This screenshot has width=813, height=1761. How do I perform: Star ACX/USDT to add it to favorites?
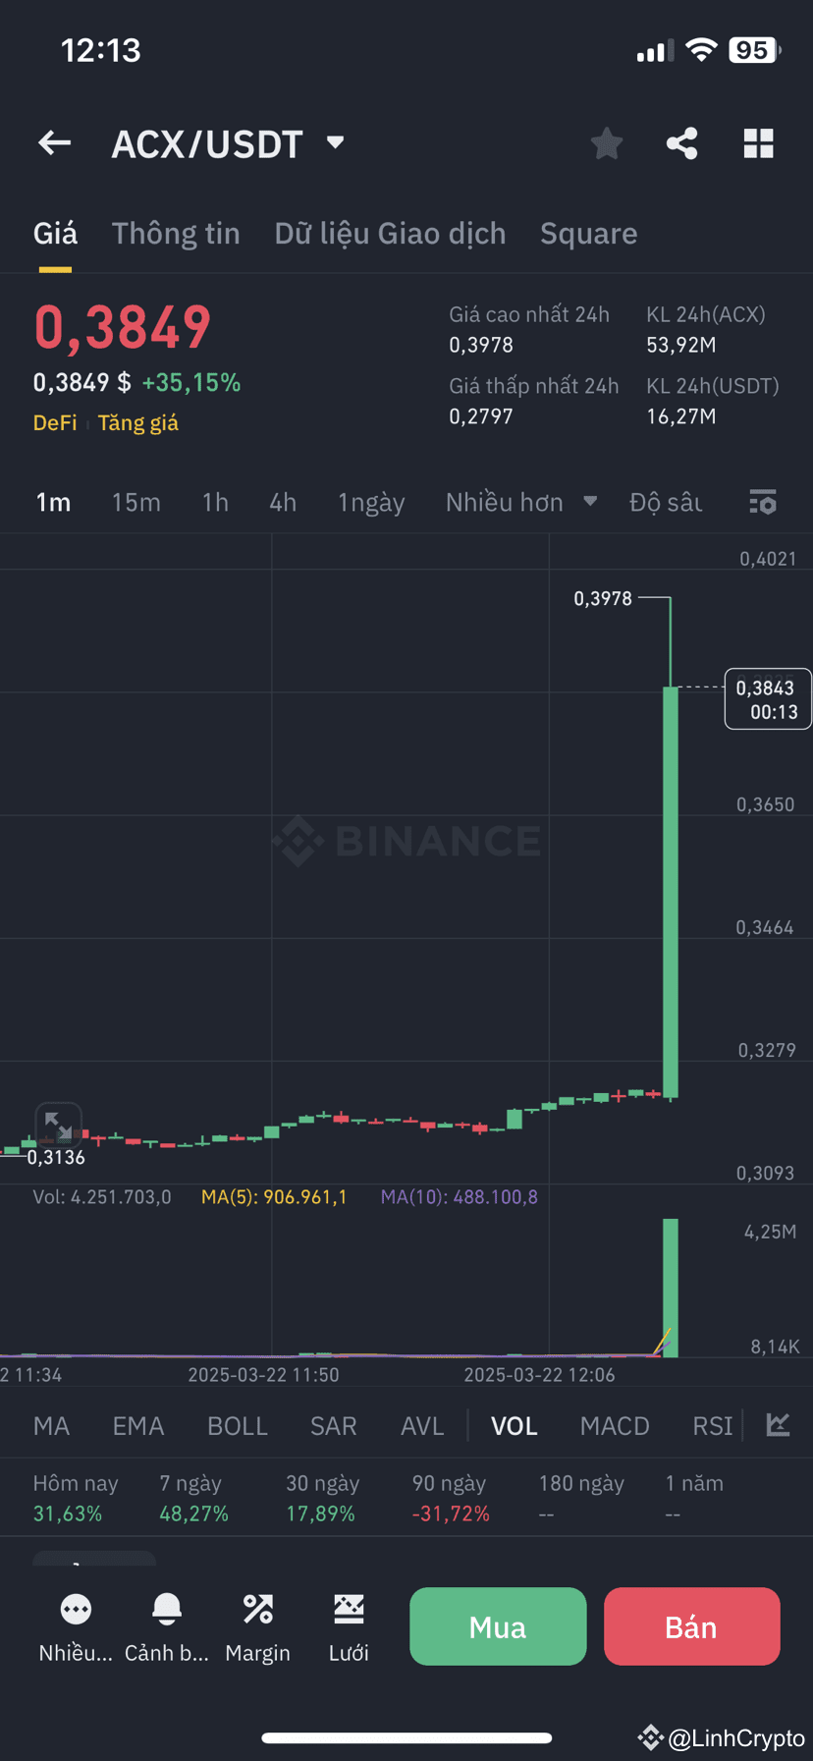pyautogui.click(x=606, y=143)
